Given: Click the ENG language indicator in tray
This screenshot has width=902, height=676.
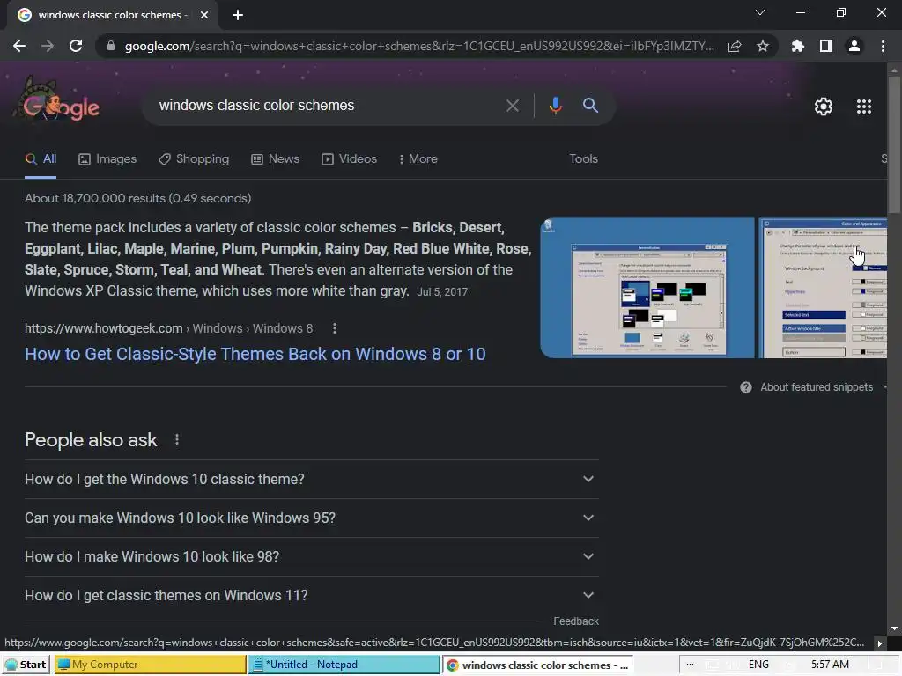Looking at the screenshot, I should pyautogui.click(x=758, y=665).
